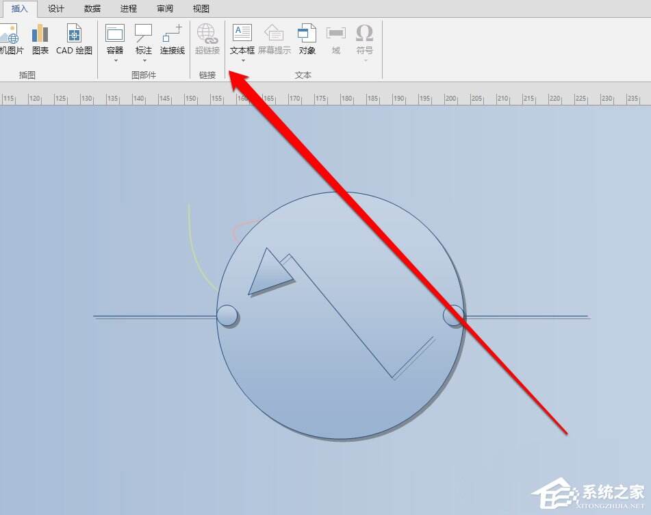
Task: Switch to the 设计 tab
Action: tap(55, 8)
